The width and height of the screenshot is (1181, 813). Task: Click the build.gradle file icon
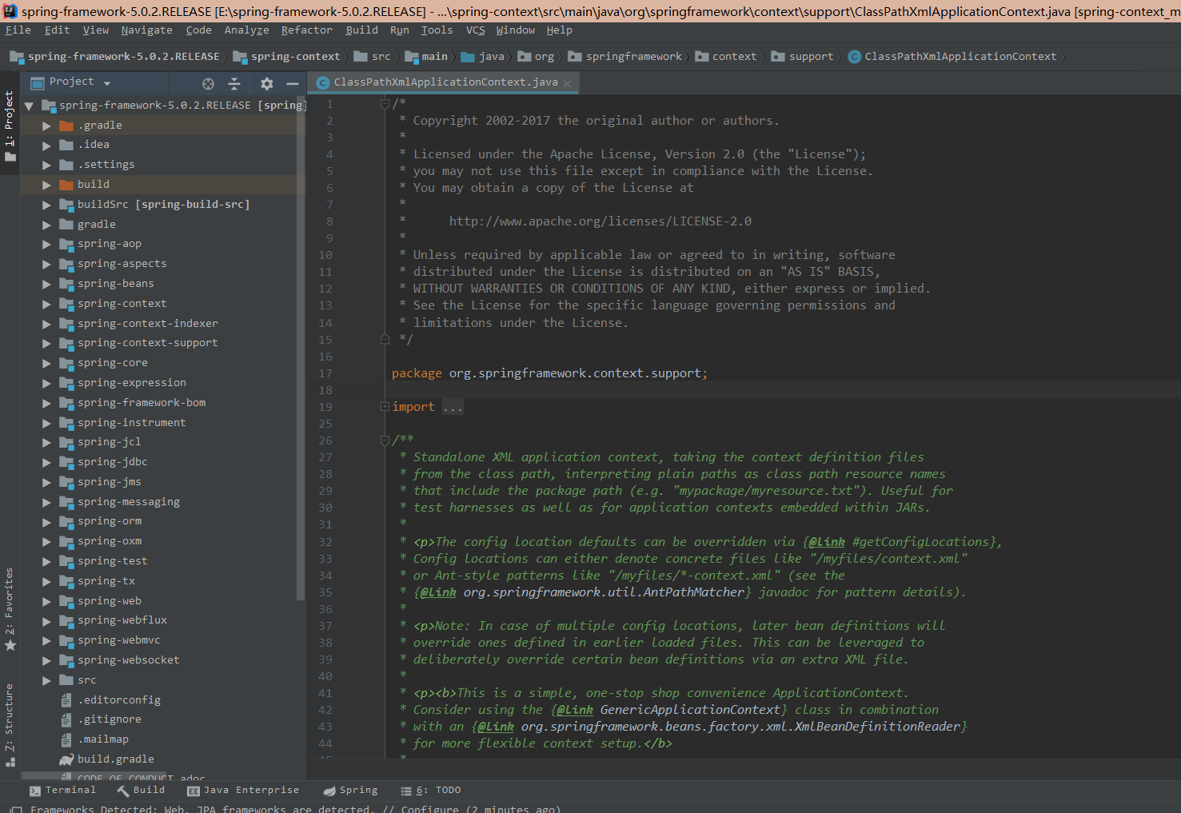point(66,759)
